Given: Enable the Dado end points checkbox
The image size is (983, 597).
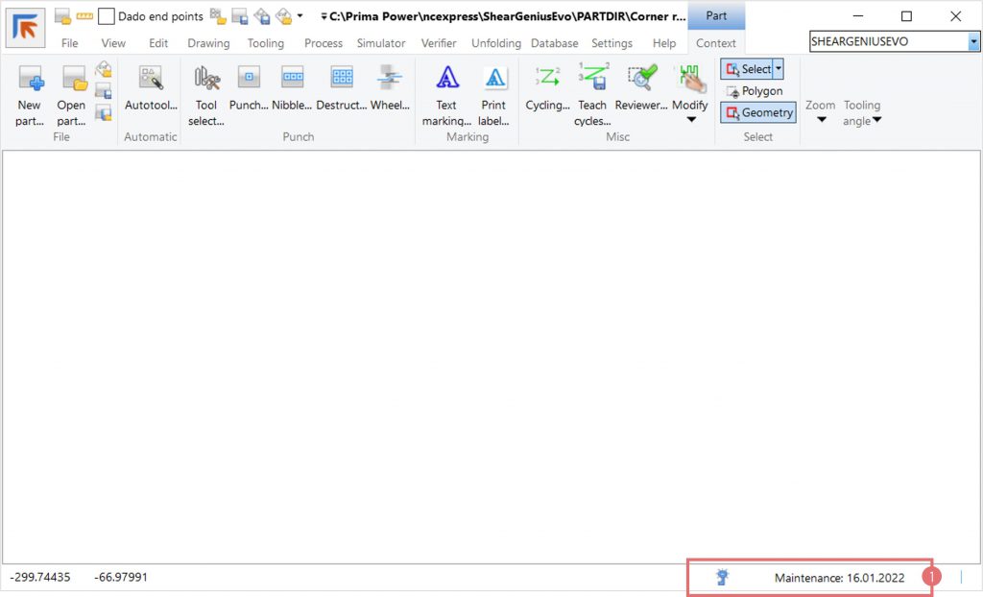Looking at the screenshot, I should pos(107,16).
